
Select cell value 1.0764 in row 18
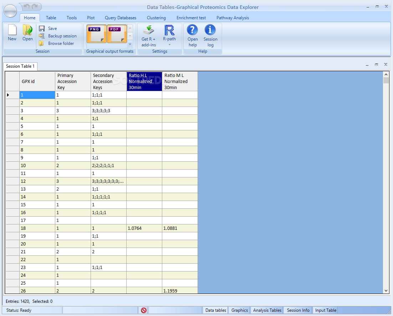[x=144, y=228]
